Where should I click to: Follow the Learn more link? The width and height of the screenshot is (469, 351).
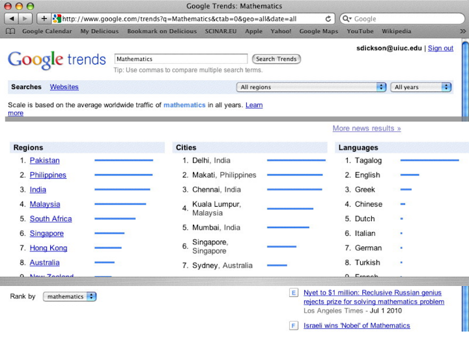(254, 105)
